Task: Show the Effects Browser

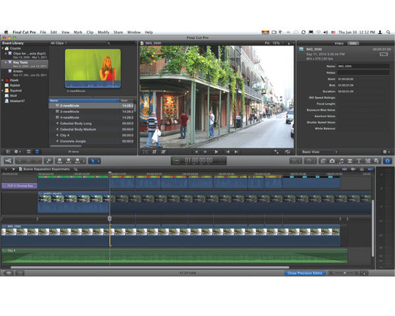Action: click(323, 161)
